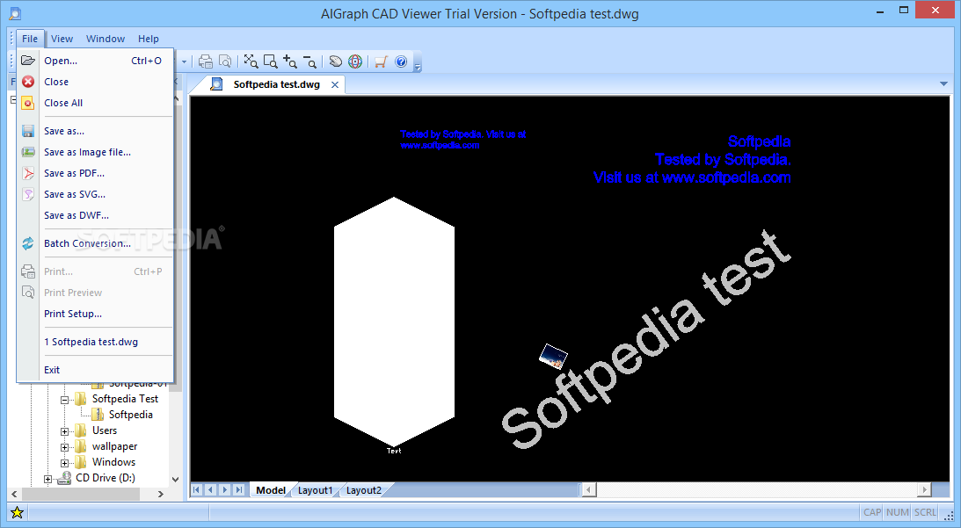Select the Zoom Extents tool

tap(251, 61)
